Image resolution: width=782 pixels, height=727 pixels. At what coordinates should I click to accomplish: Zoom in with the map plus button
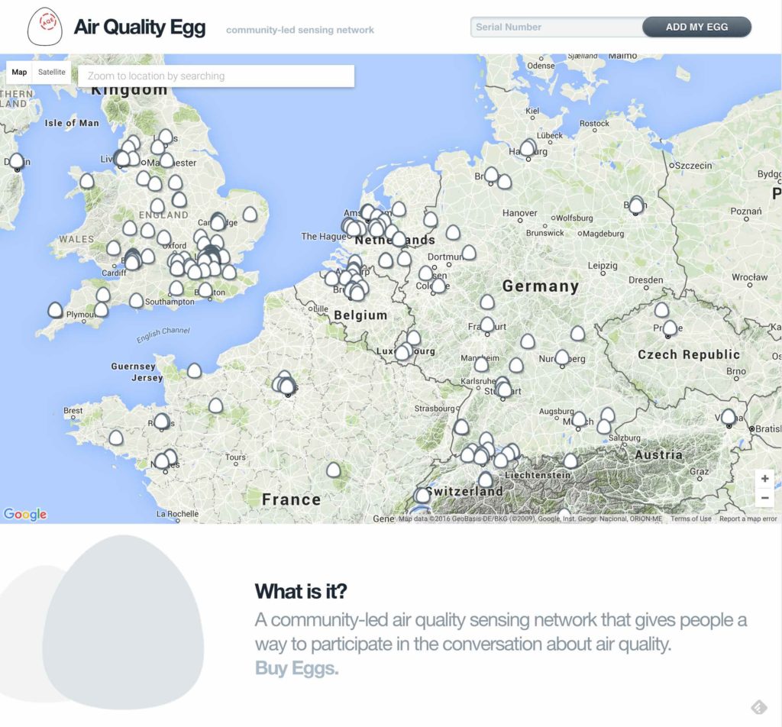764,479
